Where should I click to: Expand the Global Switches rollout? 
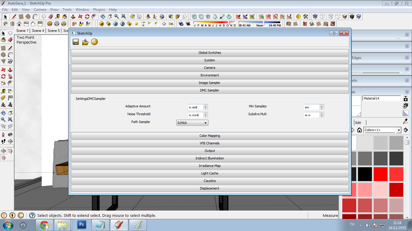(x=210, y=53)
